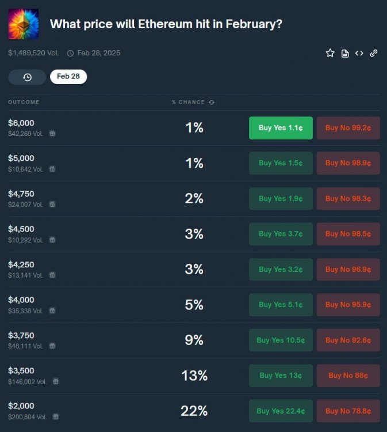Click the refresh icon beside % Chance
387x432 pixels.
pos(212,103)
